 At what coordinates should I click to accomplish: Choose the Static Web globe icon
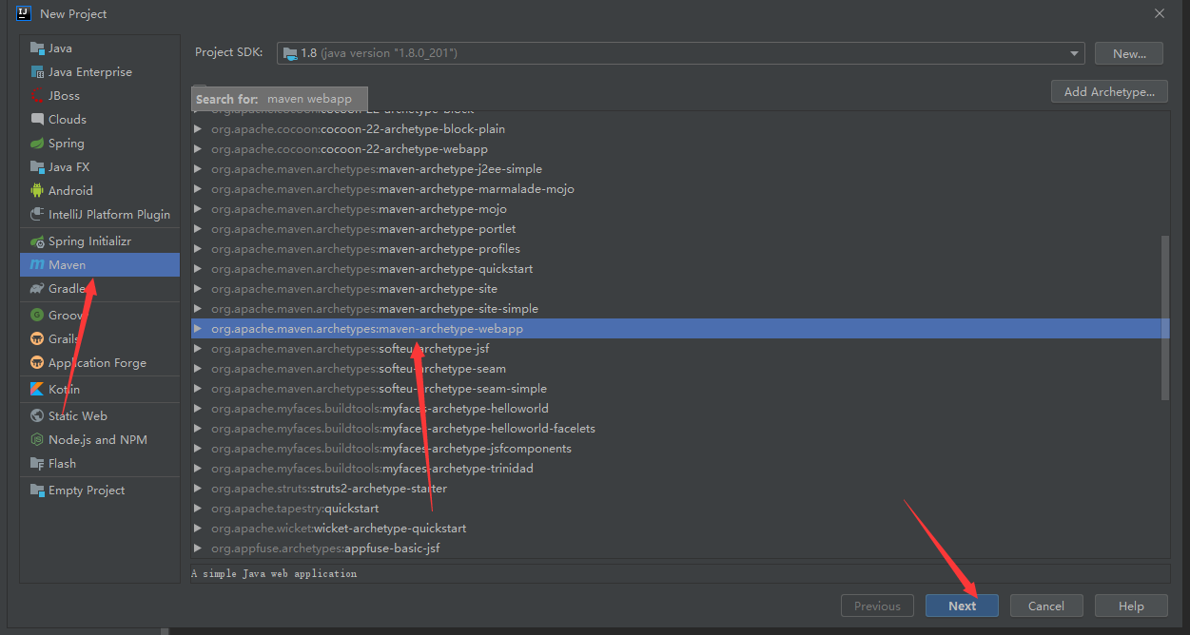point(37,416)
